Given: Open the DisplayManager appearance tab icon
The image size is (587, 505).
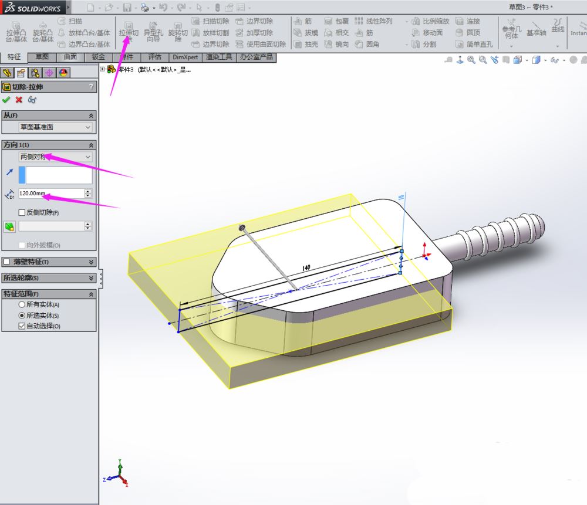Looking at the screenshot, I should (63, 73).
